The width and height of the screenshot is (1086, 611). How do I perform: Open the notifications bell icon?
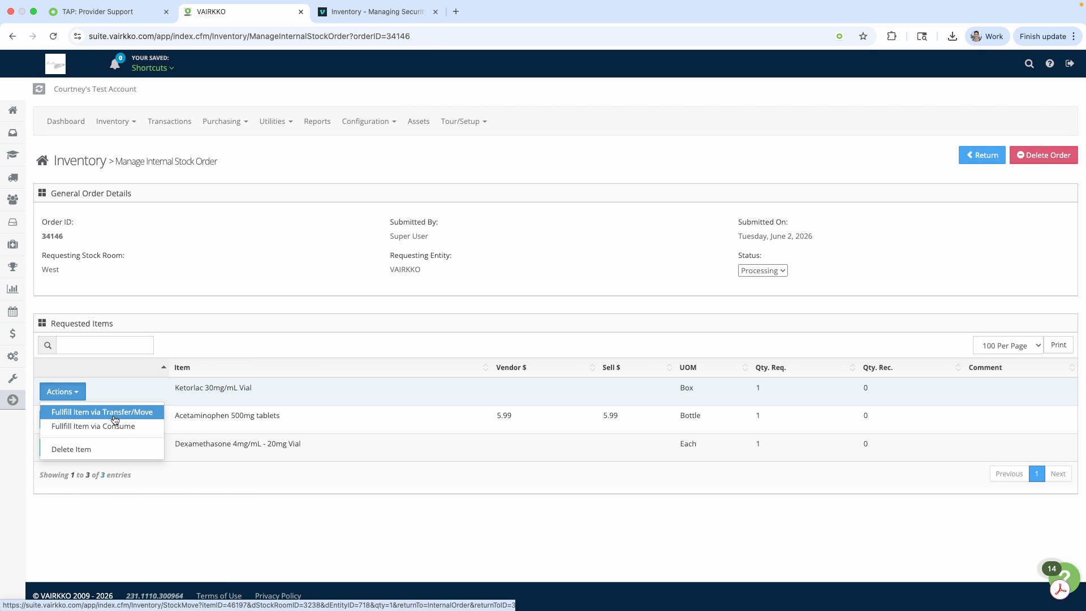pos(115,64)
